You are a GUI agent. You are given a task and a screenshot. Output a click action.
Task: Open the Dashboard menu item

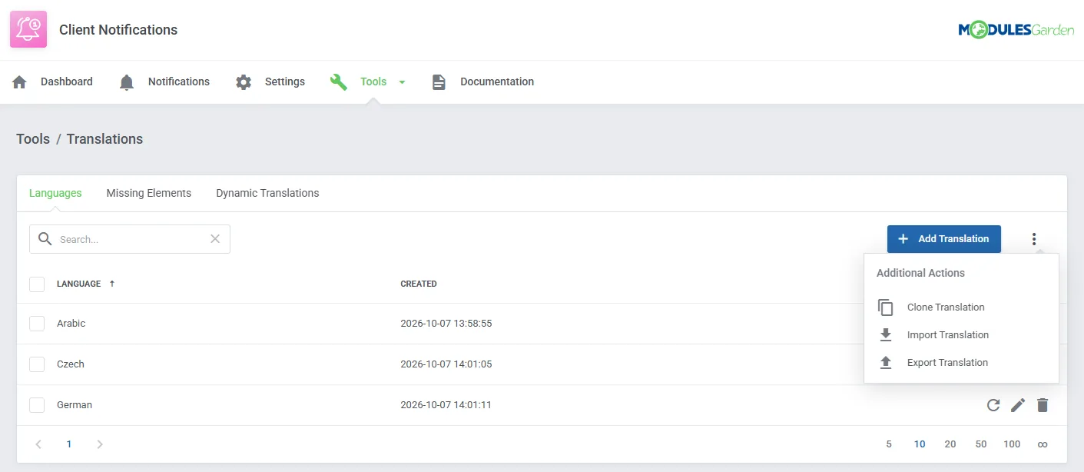[67, 81]
